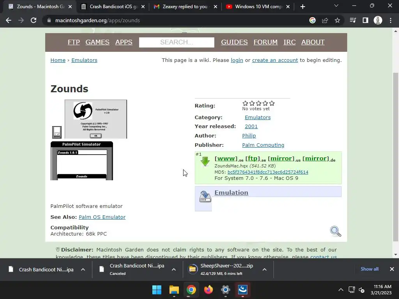Open the GUIDES navigation menu item

pyautogui.click(x=234, y=42)
